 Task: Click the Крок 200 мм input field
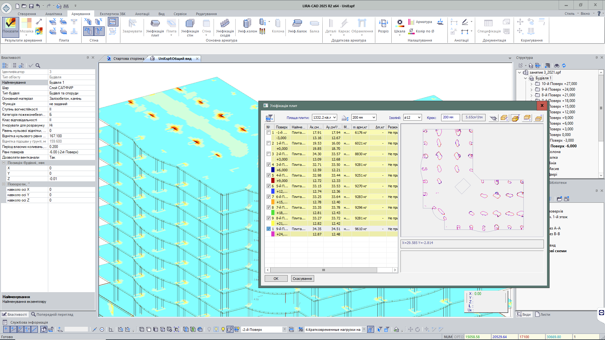coord(450,117)
